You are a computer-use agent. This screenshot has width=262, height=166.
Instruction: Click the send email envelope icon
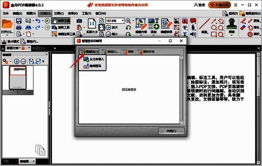(x=28, y=21)
